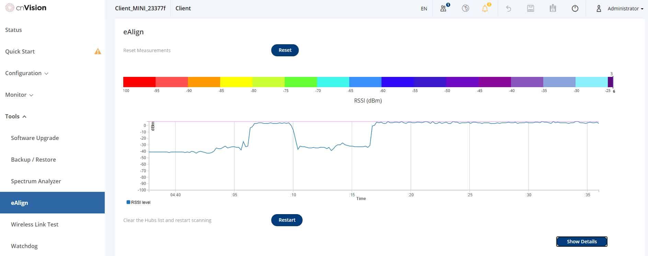Collapse the Tools section

(x=15, y=116)
